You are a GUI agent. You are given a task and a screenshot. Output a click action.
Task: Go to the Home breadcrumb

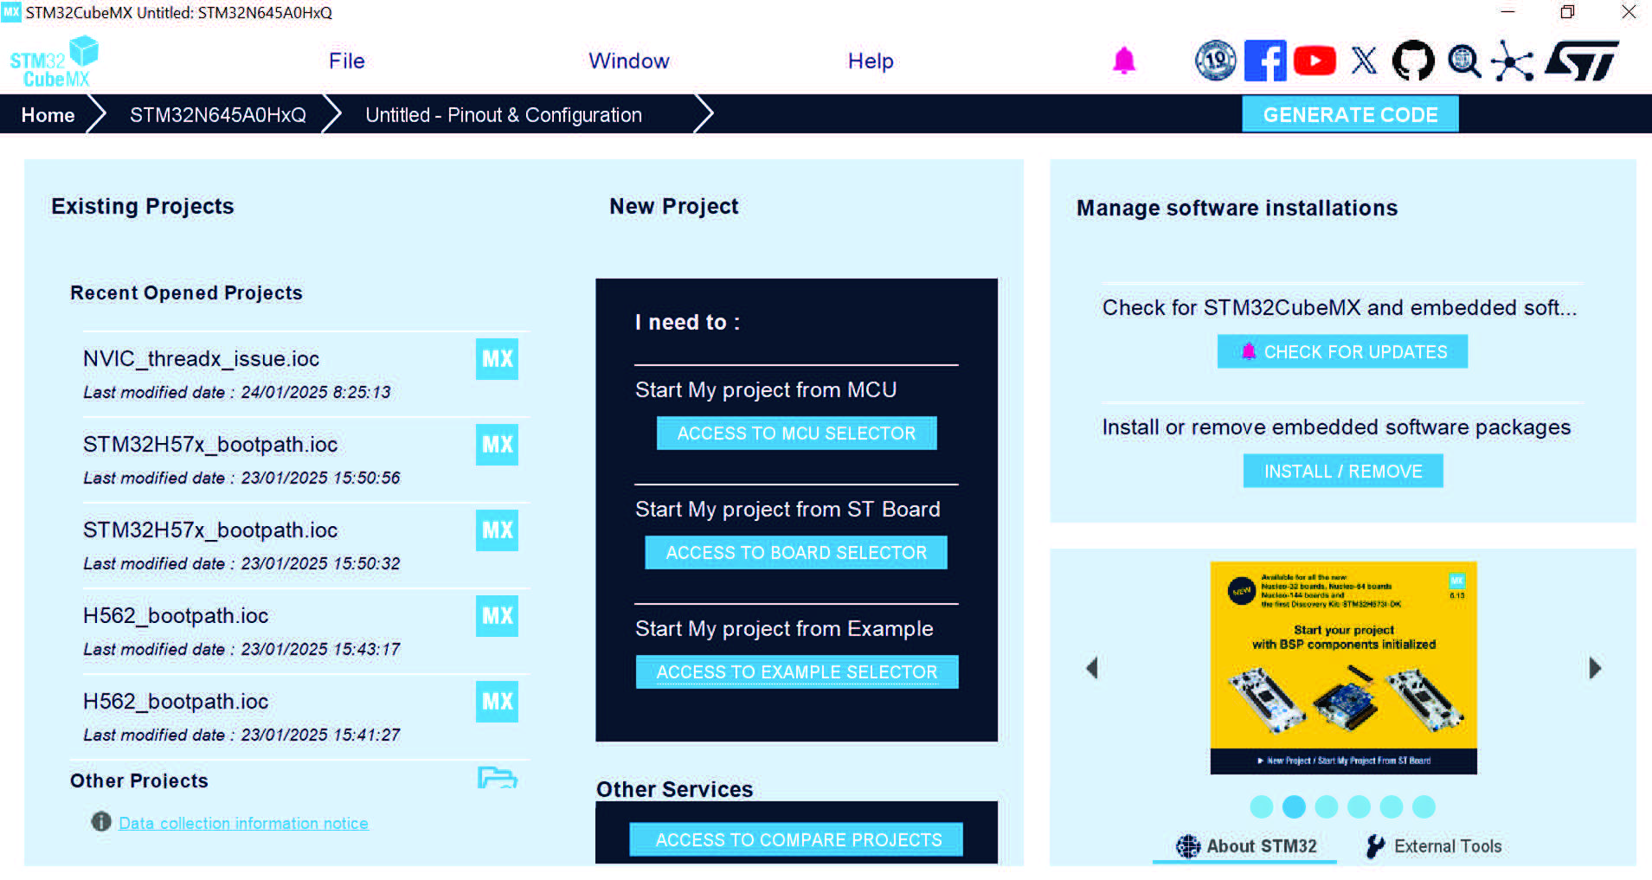[48, 115]
